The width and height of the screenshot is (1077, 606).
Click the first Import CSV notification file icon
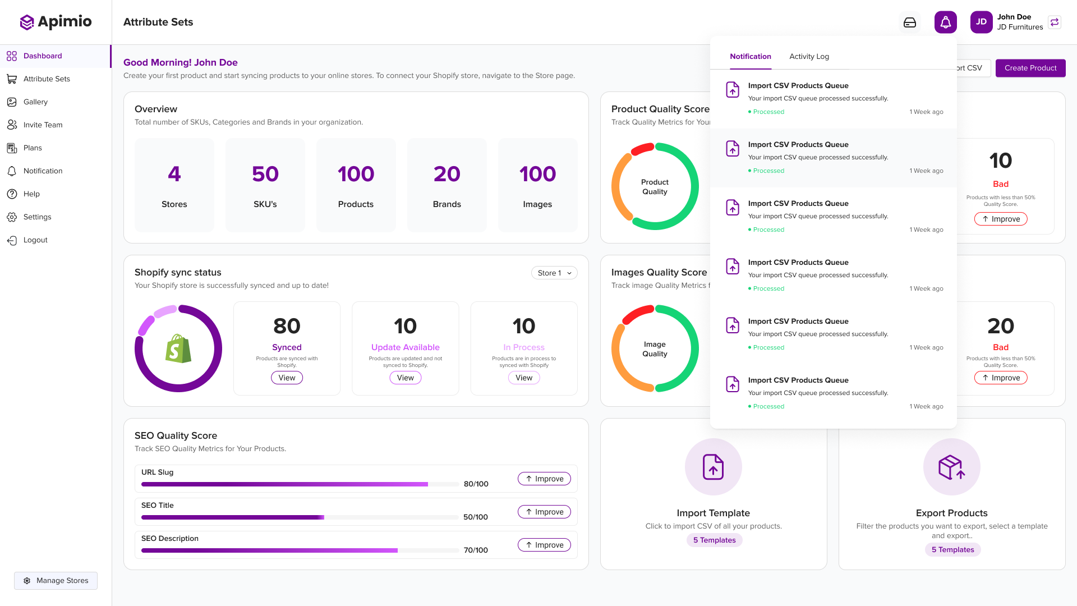pos(733,90)
